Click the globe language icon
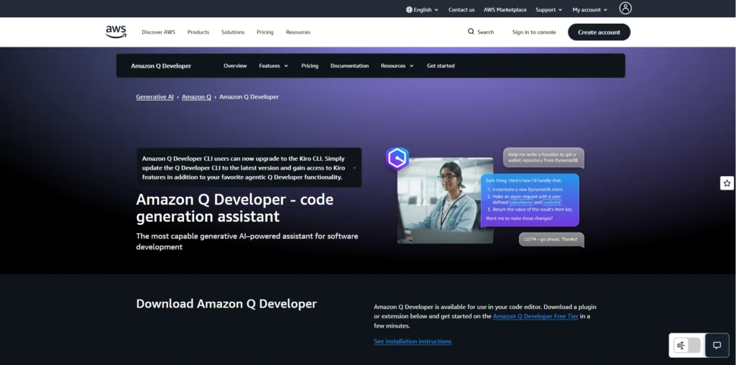Viewport: 736px width, 365px height. coord(409,9)
